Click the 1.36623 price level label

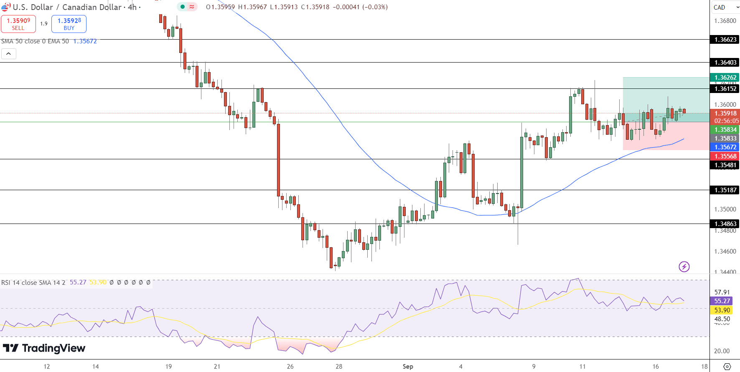point(725,40)
